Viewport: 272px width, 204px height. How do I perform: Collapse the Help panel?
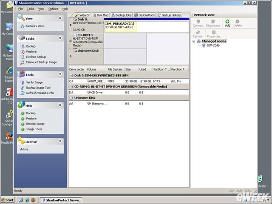pos(60,105)
